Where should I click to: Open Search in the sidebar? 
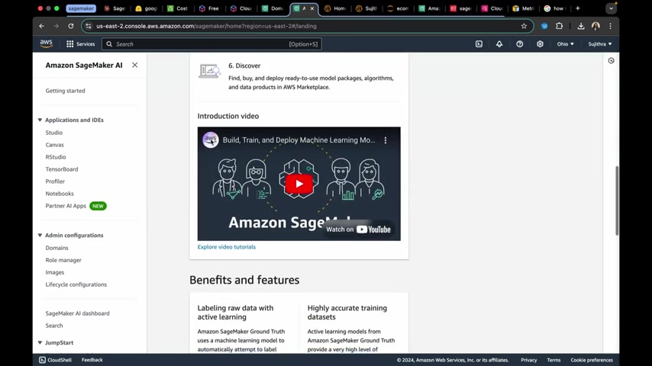54,326
